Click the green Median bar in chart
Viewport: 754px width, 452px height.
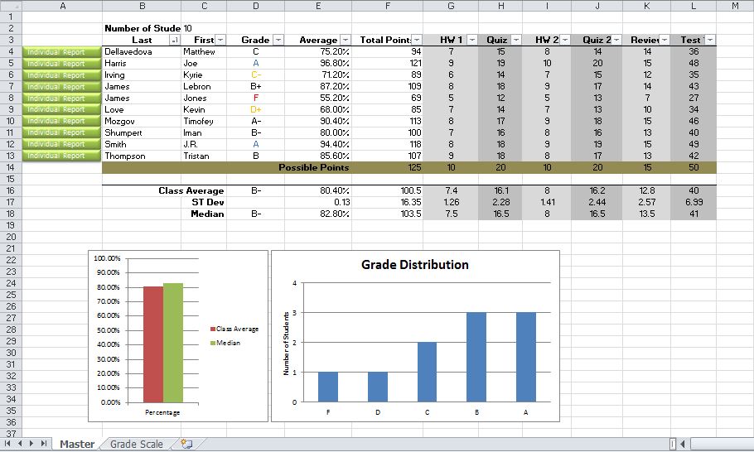[172, 343]
